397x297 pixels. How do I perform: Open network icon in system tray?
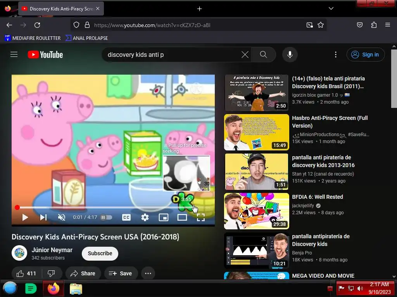[x=351, y=288]
